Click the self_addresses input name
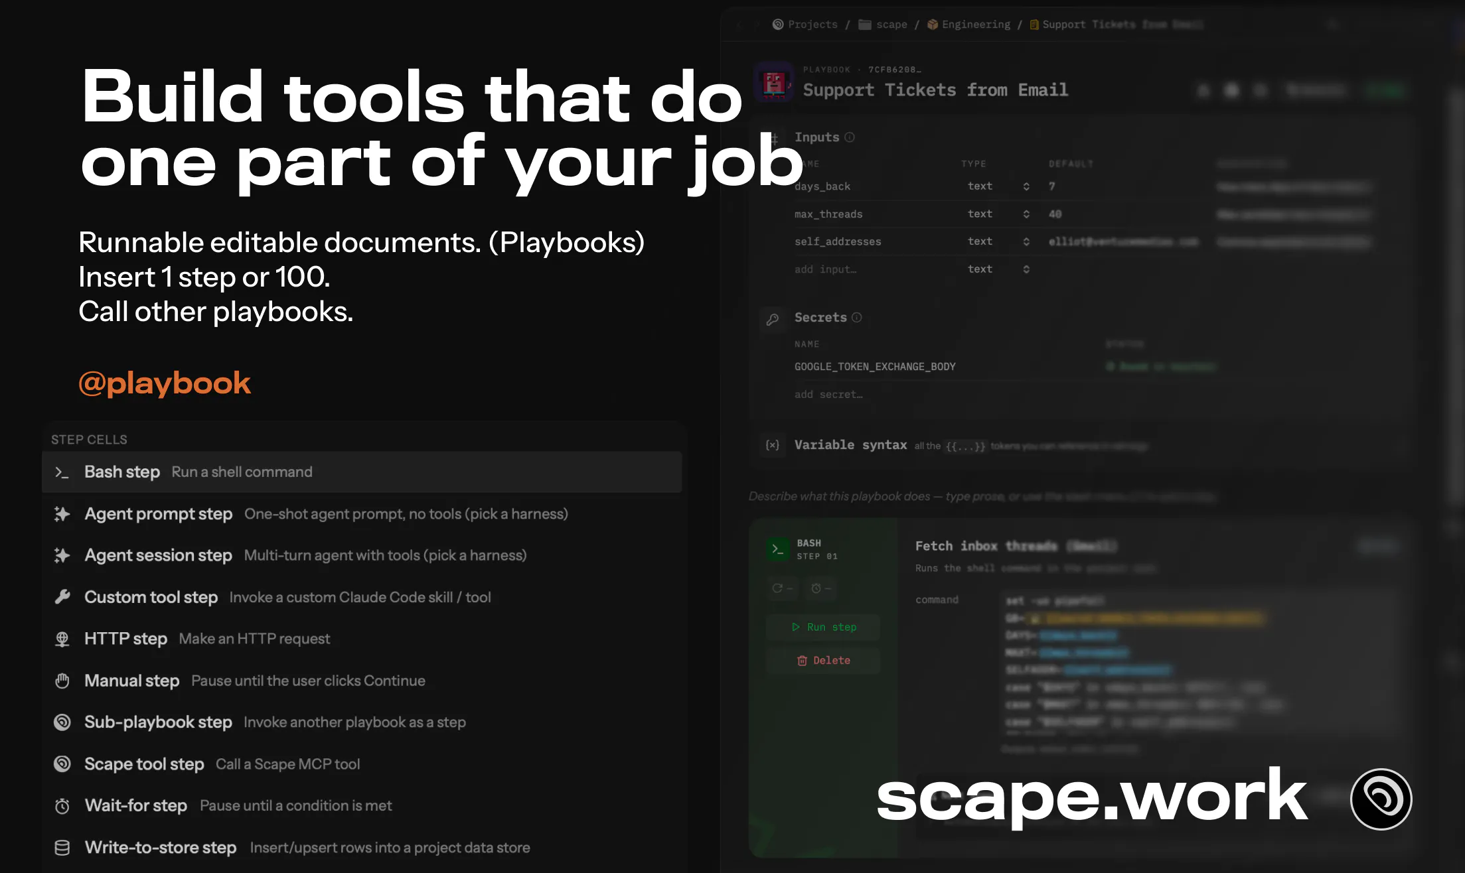The height and width of the screenshot is (873, 1465). (838, 241)
